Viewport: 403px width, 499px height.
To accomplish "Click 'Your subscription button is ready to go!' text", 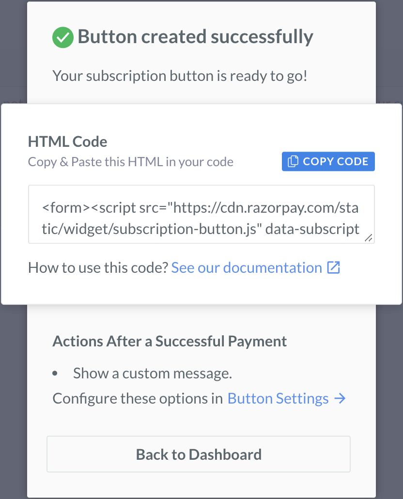I will 180,76.
